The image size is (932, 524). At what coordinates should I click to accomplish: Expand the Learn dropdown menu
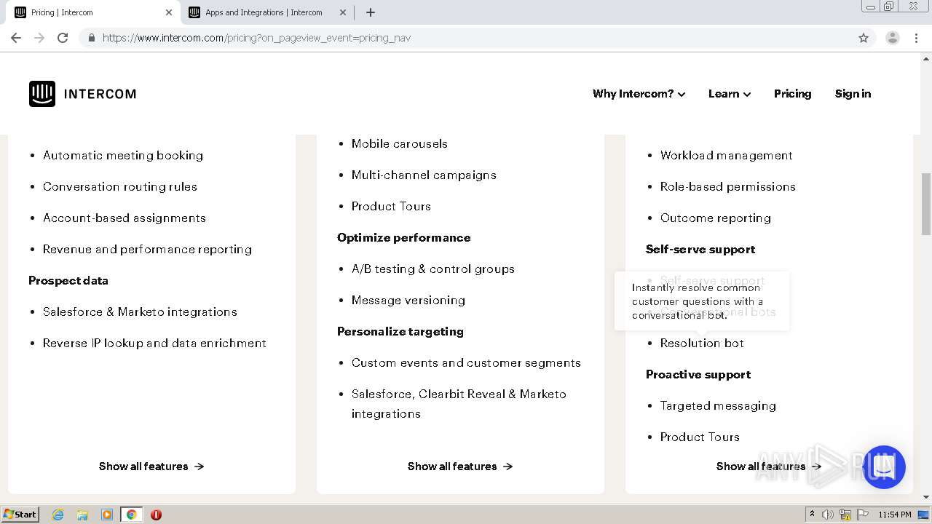(730, 94)
